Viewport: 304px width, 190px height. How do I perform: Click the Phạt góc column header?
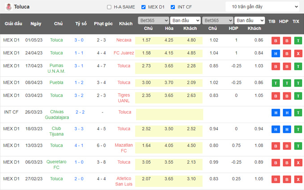click(101, 24)
